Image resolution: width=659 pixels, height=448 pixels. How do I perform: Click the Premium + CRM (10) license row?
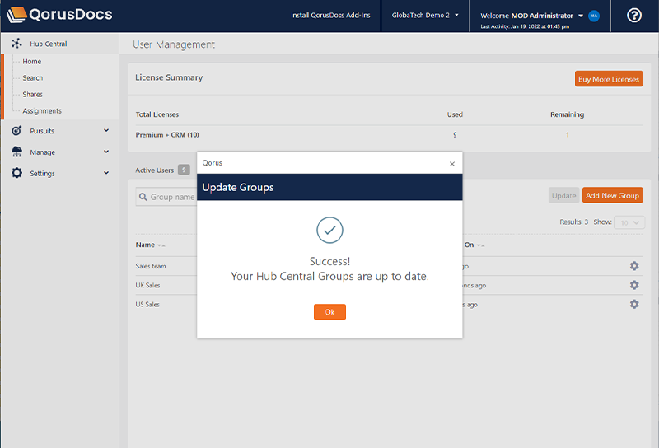[389, 135]
